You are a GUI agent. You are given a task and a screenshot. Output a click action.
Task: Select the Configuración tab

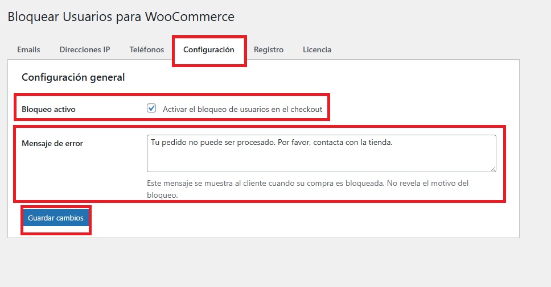click(x=208, y=49)
